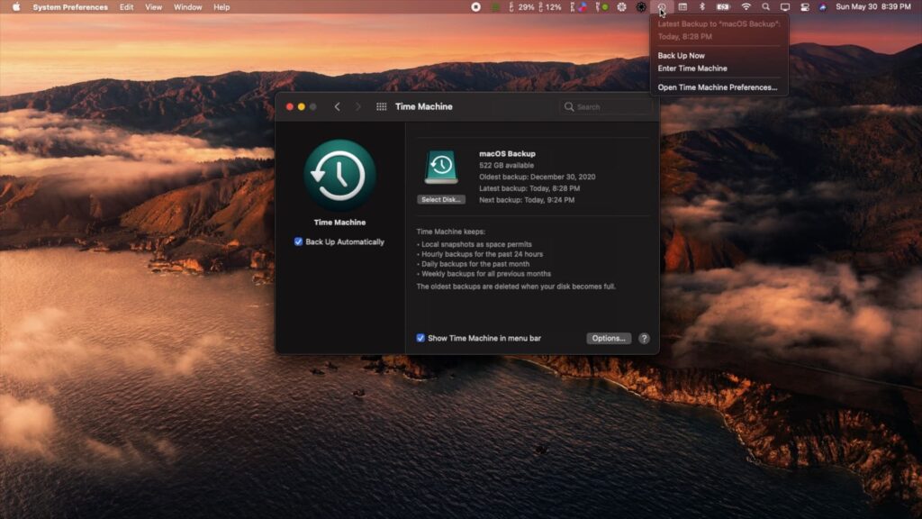Click the macOS Backup disk name
Image resolution: width=922 pixels, height=519 pixels.
pos(507,153)
